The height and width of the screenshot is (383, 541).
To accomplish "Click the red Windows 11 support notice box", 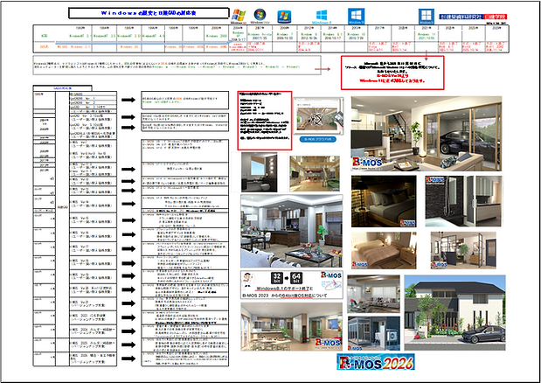I will pyautogui.click(x=392, y=73).
